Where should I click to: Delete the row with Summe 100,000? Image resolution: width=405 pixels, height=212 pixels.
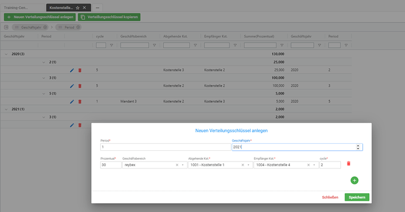tap(80, 86)
